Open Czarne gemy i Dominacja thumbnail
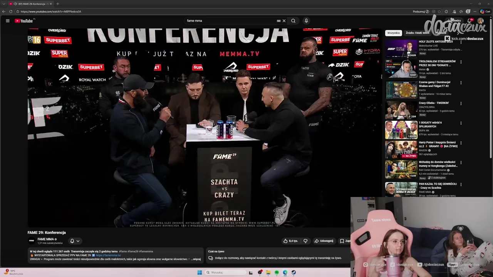This screenshot has width=493, height=277. [x=401, y=89]
